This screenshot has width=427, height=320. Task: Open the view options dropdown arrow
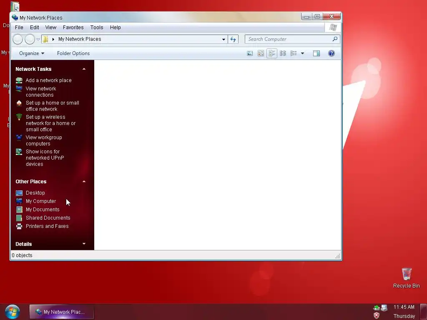pos(302,53)
